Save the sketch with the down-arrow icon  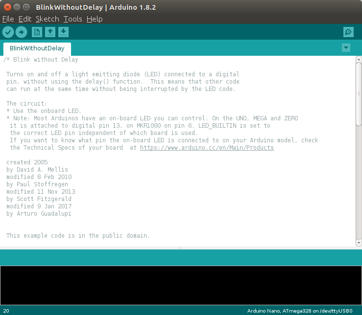click(63, 32)
